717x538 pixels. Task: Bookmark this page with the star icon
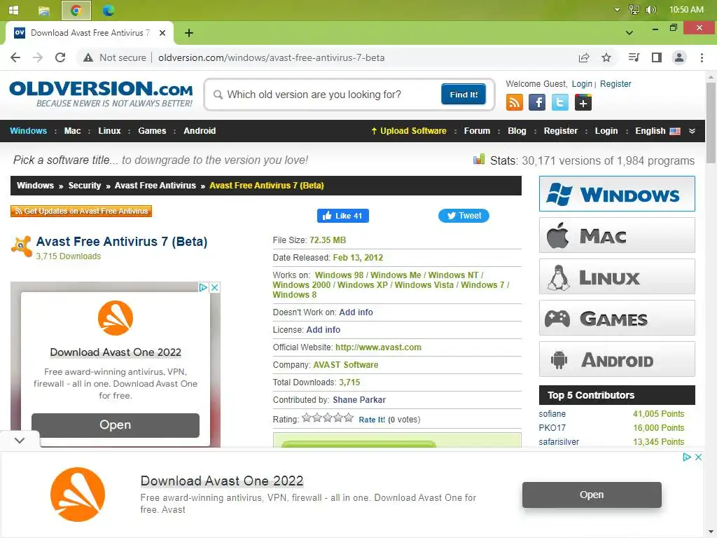606,57
